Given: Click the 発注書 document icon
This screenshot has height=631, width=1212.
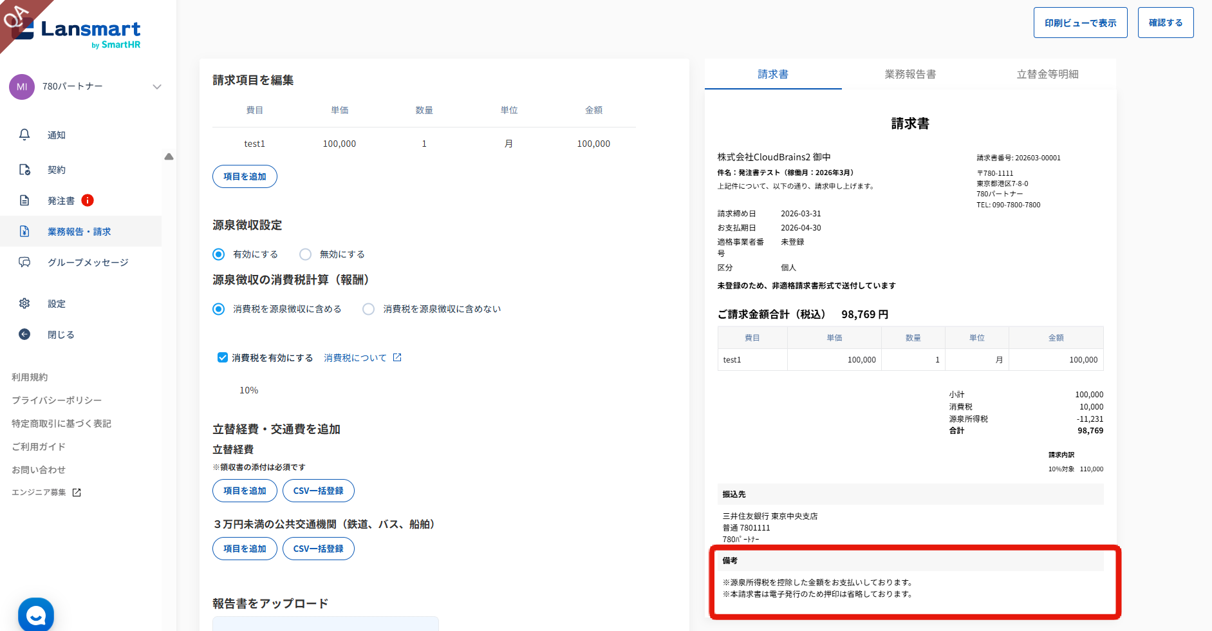Looking at the screenshot, I should (24, 200).
